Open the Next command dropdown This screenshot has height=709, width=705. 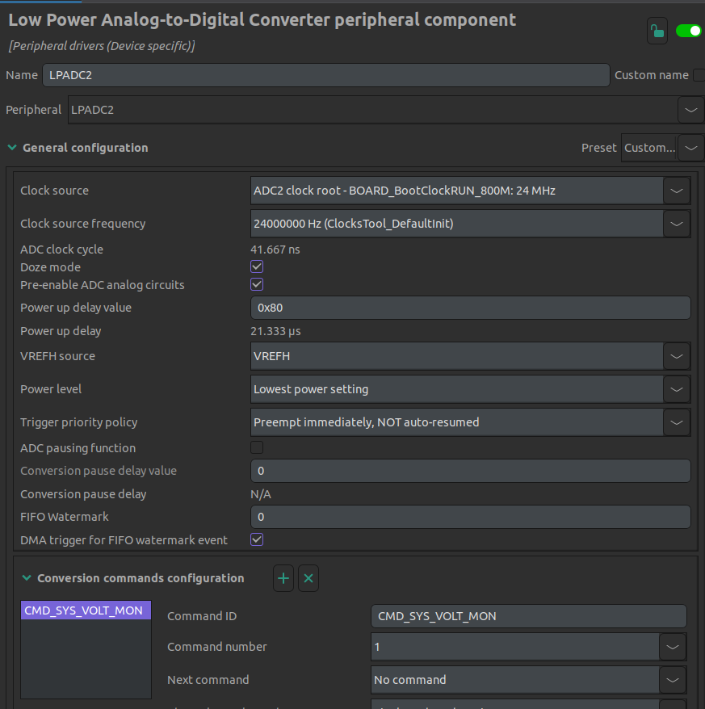(x=673, y=680)
